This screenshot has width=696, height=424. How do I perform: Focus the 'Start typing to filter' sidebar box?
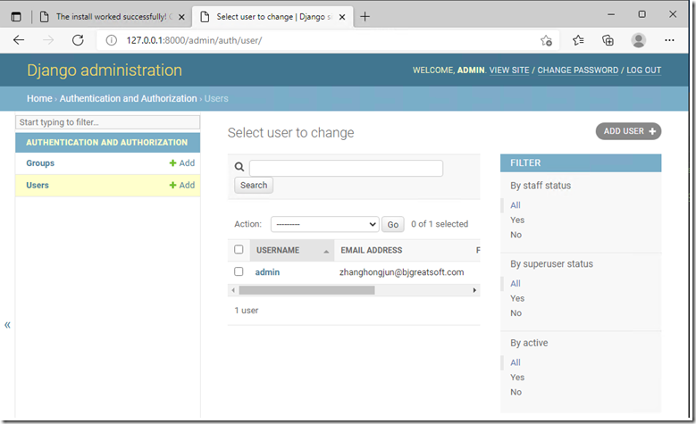click(108, 122)
